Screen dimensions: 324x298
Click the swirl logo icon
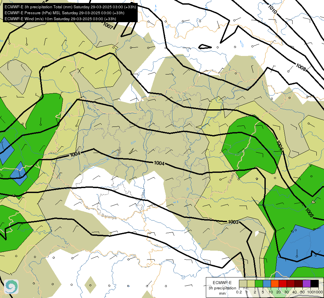tap(11, 287)
